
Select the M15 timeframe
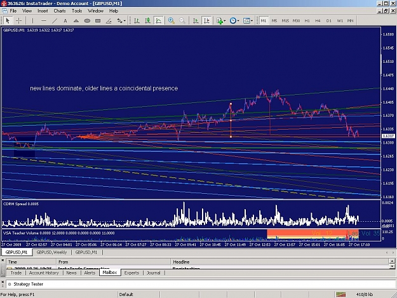[285, 21]
